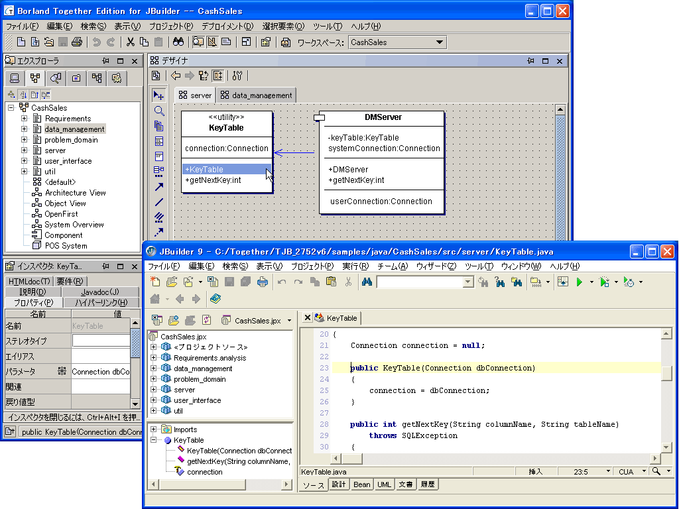Click the エイリアス value field in Inspector
The image size is (679, 509).
(101, 356)
